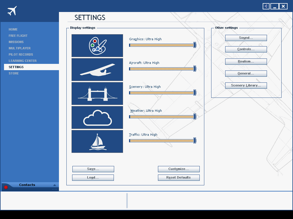Open the Controls settings dialog
Screen dimensions: 293x219
tap(246, 49)
